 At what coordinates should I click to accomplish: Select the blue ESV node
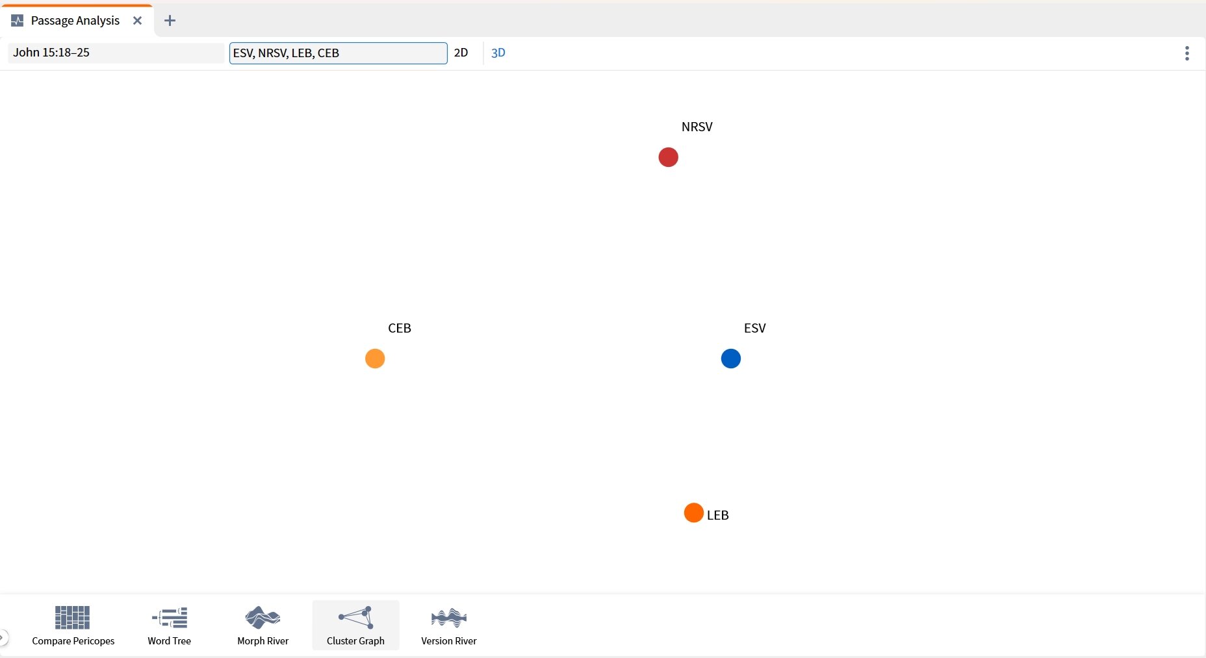pos(731,359)
